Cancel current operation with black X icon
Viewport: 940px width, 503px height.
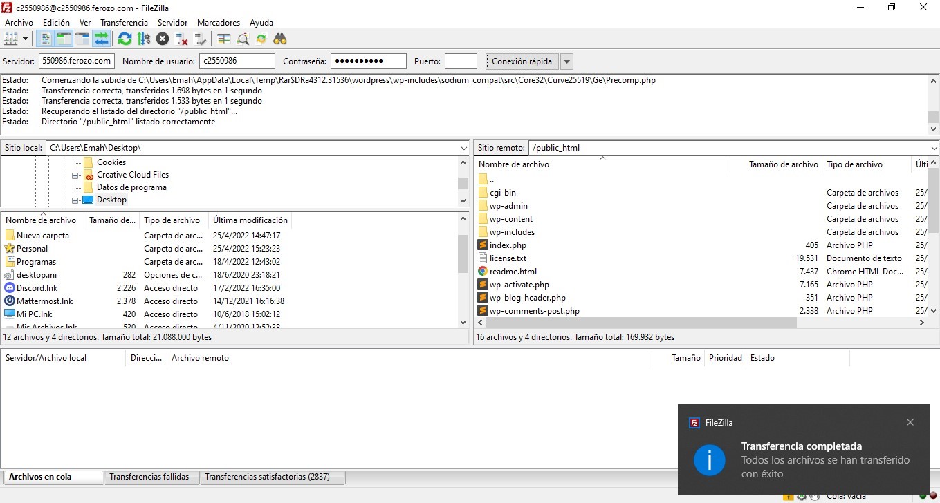point(163,39)
